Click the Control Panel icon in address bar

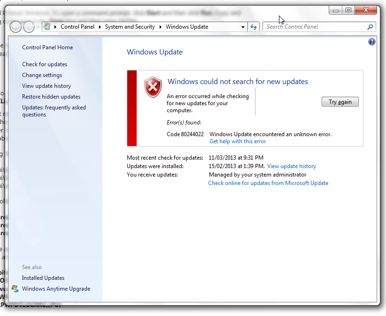click(x=47, y=27)
